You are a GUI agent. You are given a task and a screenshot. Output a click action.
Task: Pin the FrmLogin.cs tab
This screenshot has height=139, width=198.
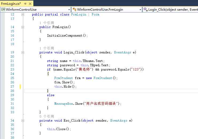pos(25,4)
